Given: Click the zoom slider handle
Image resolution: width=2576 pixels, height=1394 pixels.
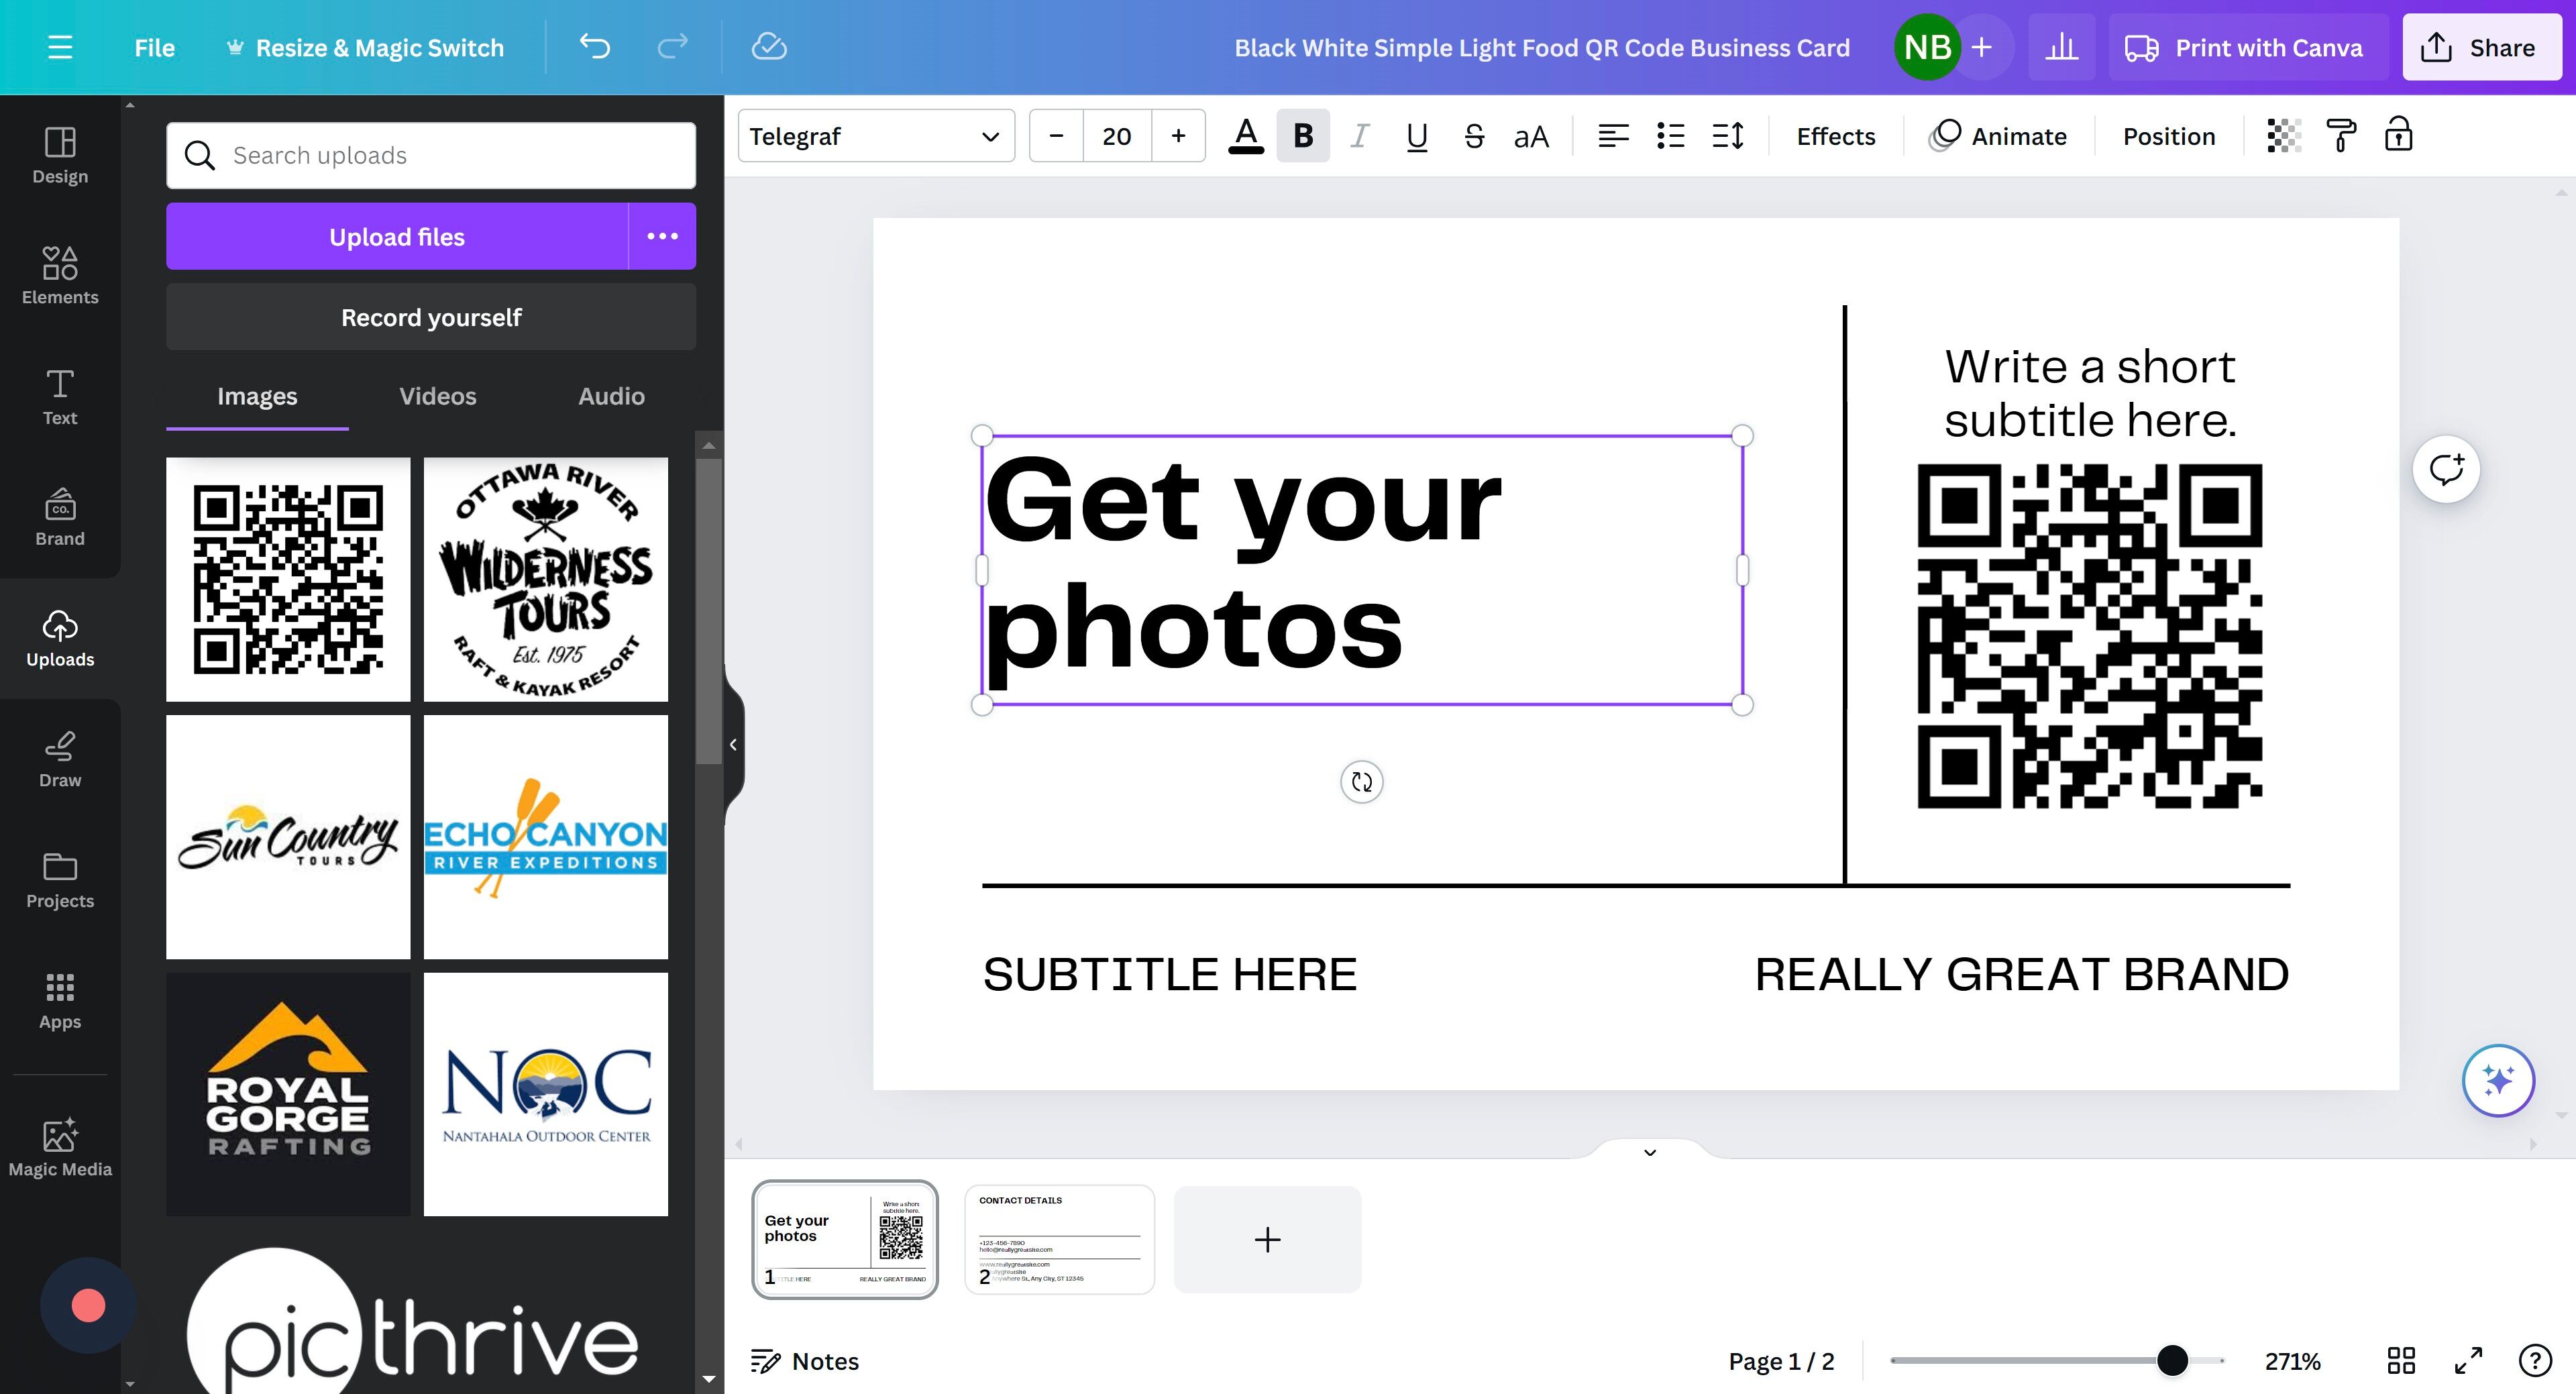Looking at the screenshot, I should (x=2172, y=1360).
